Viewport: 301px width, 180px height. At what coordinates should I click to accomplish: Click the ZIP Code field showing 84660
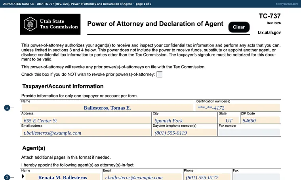pyautogui.click(x=260, y=120)
